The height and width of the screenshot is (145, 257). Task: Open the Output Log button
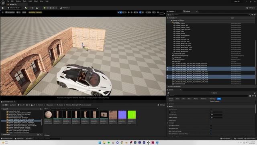[x=19, y=139]
